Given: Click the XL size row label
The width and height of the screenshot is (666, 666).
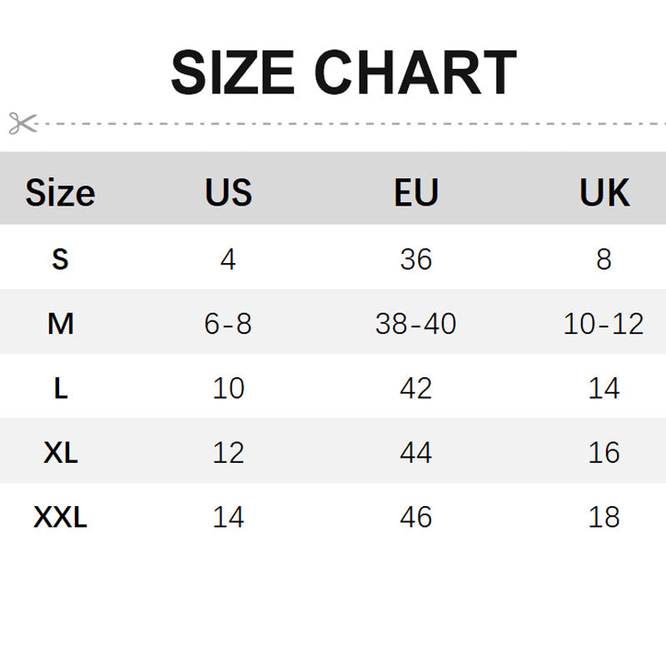Looking at the screenshot, I should (x=61, y=453).
